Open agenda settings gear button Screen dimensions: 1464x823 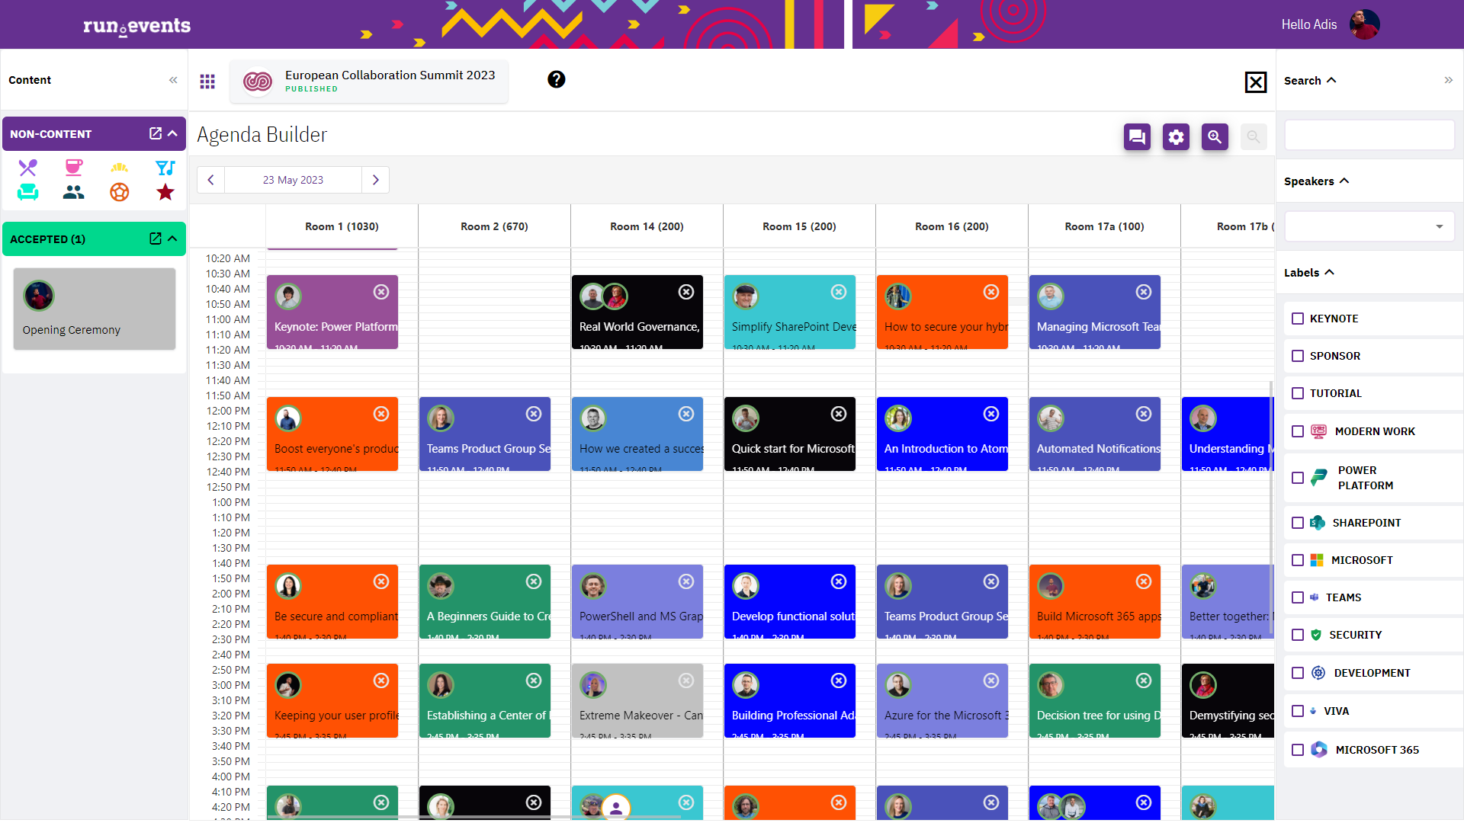[x=1176, y=137]
